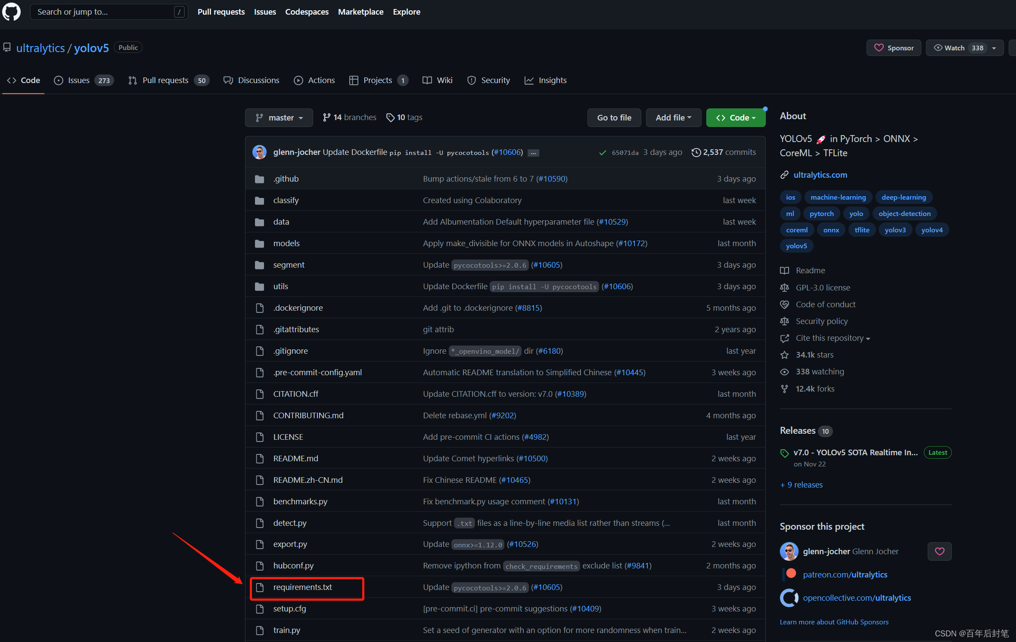Click the eye icon beside 338 watching

tap(784, 372)
